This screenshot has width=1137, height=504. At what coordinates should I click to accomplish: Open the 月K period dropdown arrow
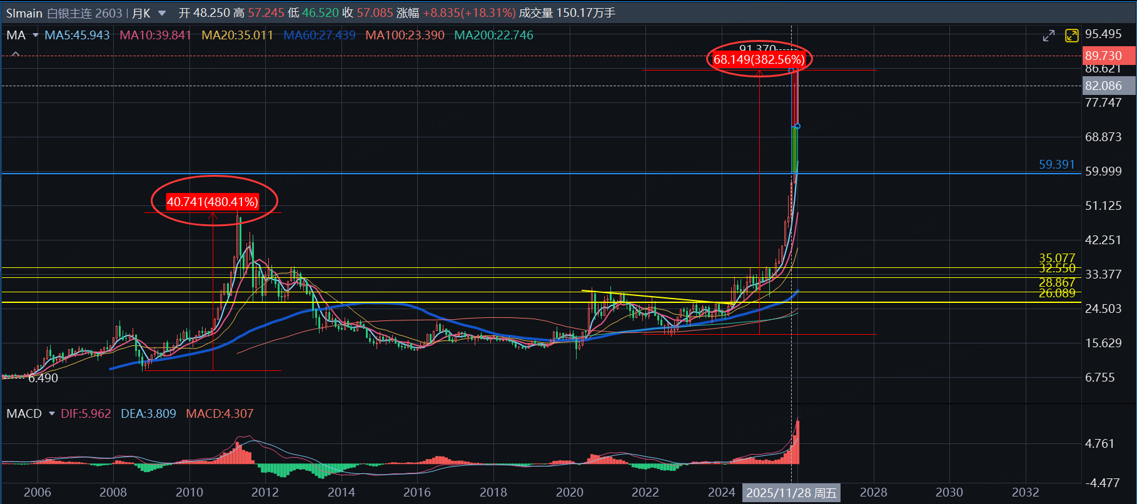coord(162,13)
